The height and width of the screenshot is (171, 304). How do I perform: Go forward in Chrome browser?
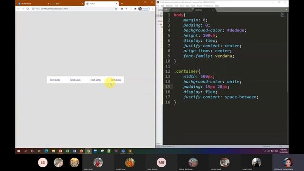point(23,9)
